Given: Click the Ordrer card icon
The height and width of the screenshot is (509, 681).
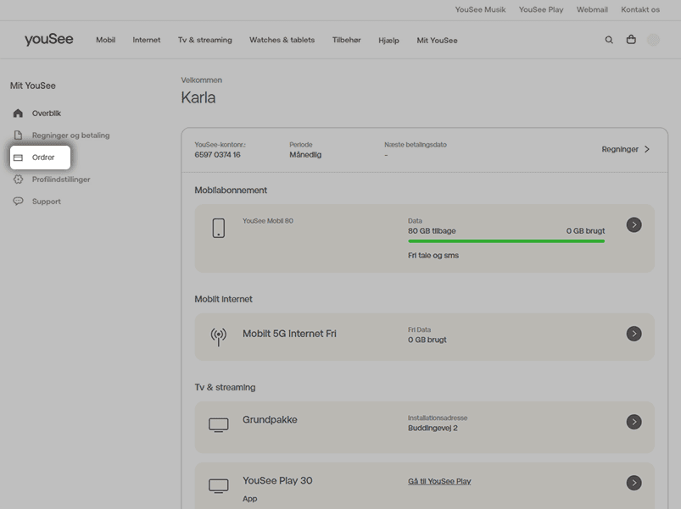Looking at the screenshot, I should pyautogui.click(x=18, y=158).
